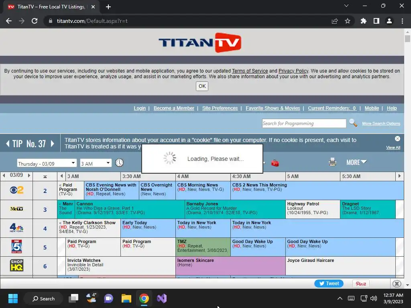Open the clock time picker icon
This screenshot has height=308, width=411.
pos(119,163)
